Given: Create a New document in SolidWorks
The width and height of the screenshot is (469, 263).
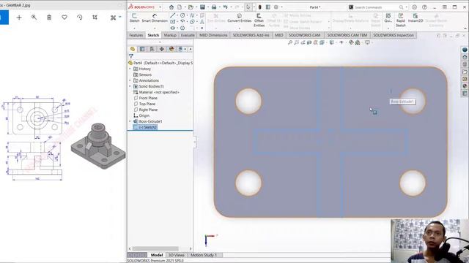Looking at the screenshot, I should click(x=180, y=7).
